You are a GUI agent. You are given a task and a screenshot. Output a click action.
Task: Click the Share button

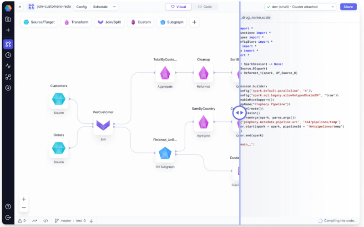click(348, 7)
